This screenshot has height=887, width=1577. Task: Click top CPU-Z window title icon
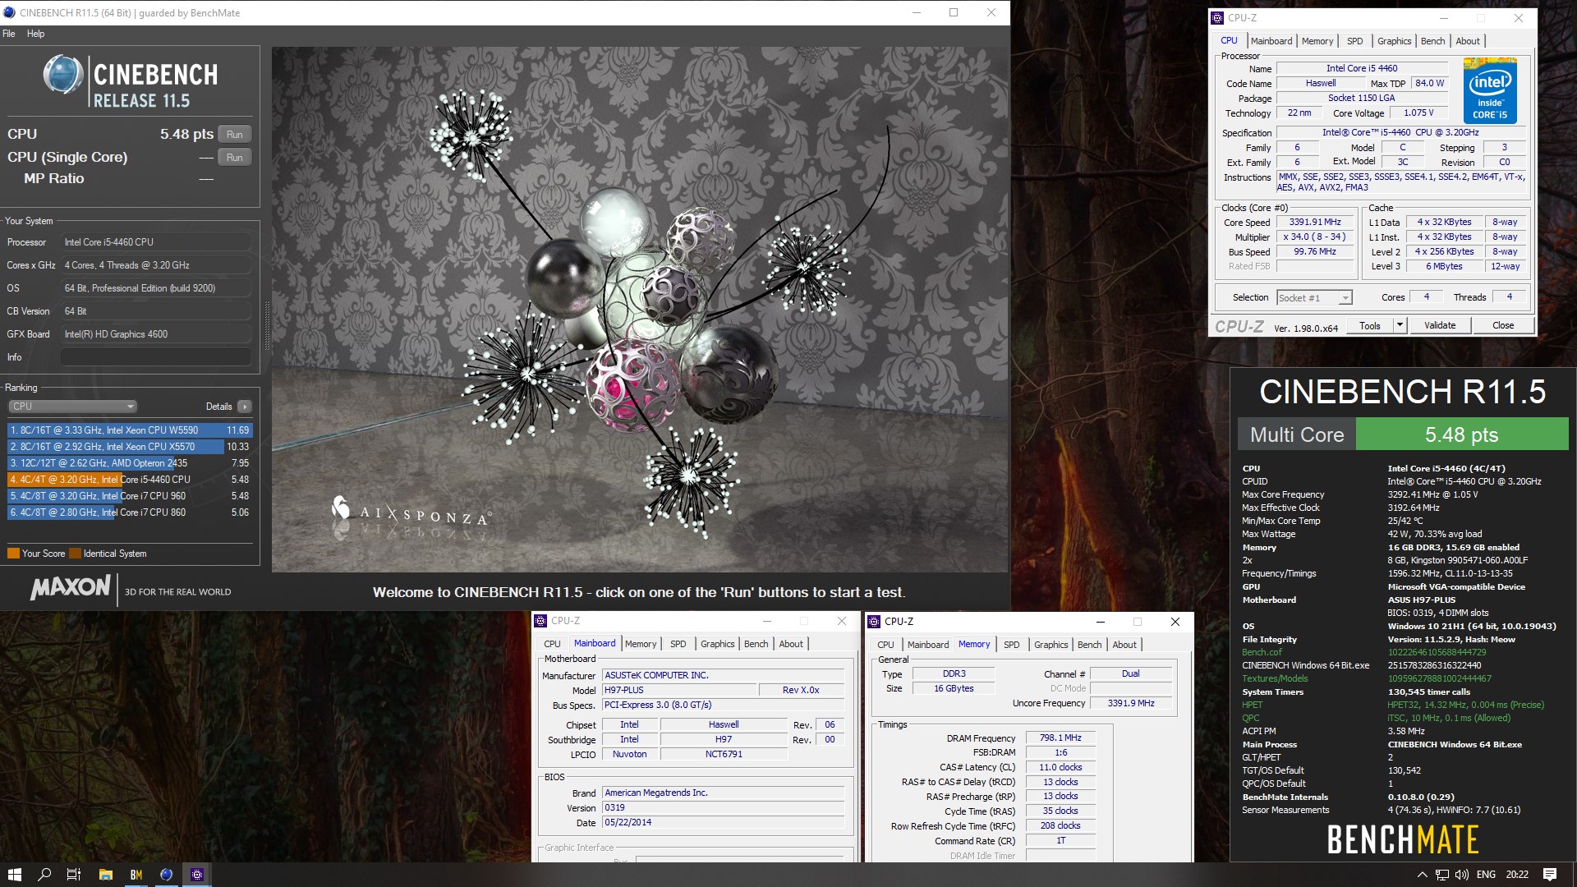click(1219, 17)
